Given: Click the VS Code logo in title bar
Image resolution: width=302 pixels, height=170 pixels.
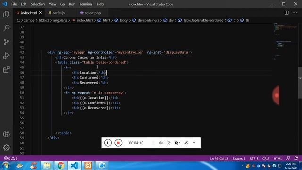Looking at the screenshot, I should click(5, 4).
